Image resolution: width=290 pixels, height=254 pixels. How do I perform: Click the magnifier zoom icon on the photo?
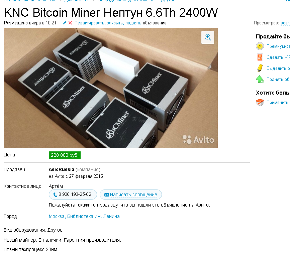(207, 37)
